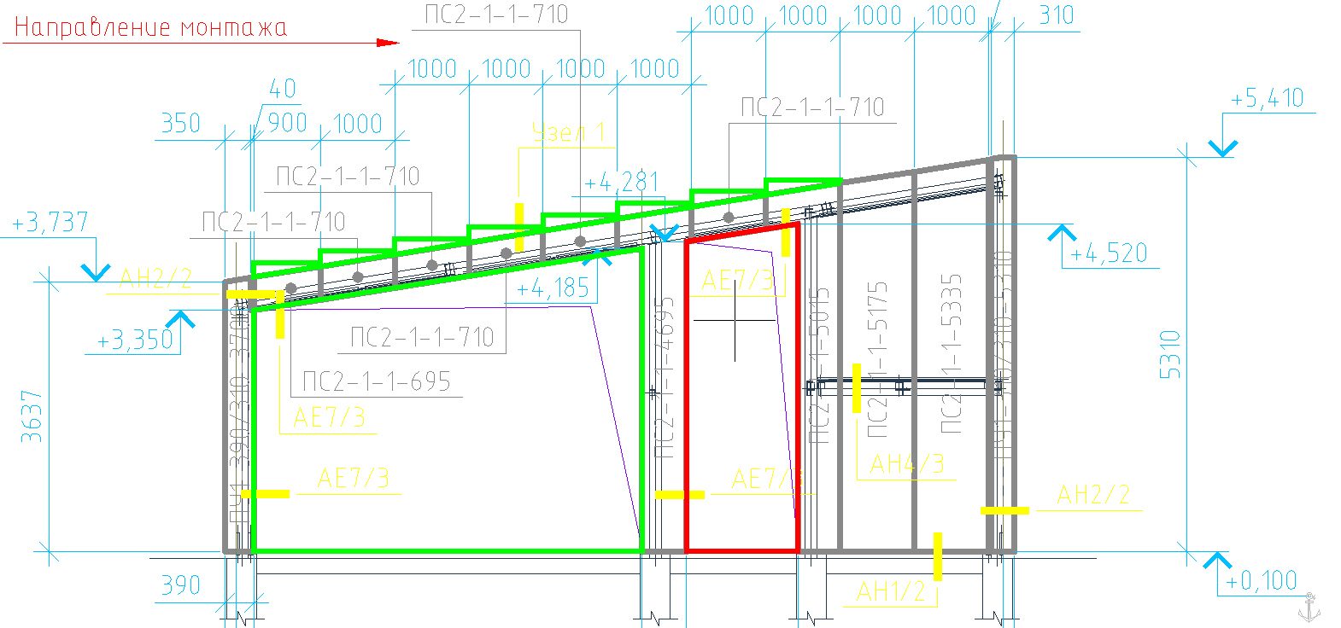Click the 'АЕ7/3' label inside red frame
1341x628 pixels.
738,280
